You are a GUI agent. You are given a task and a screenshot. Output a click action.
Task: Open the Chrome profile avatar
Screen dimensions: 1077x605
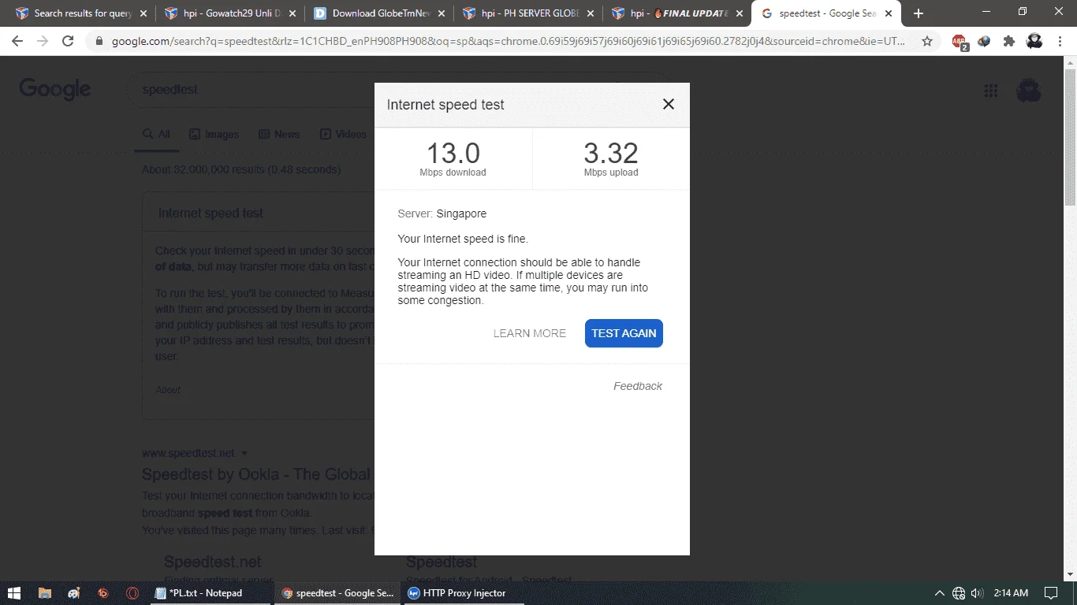point(1034,41)
